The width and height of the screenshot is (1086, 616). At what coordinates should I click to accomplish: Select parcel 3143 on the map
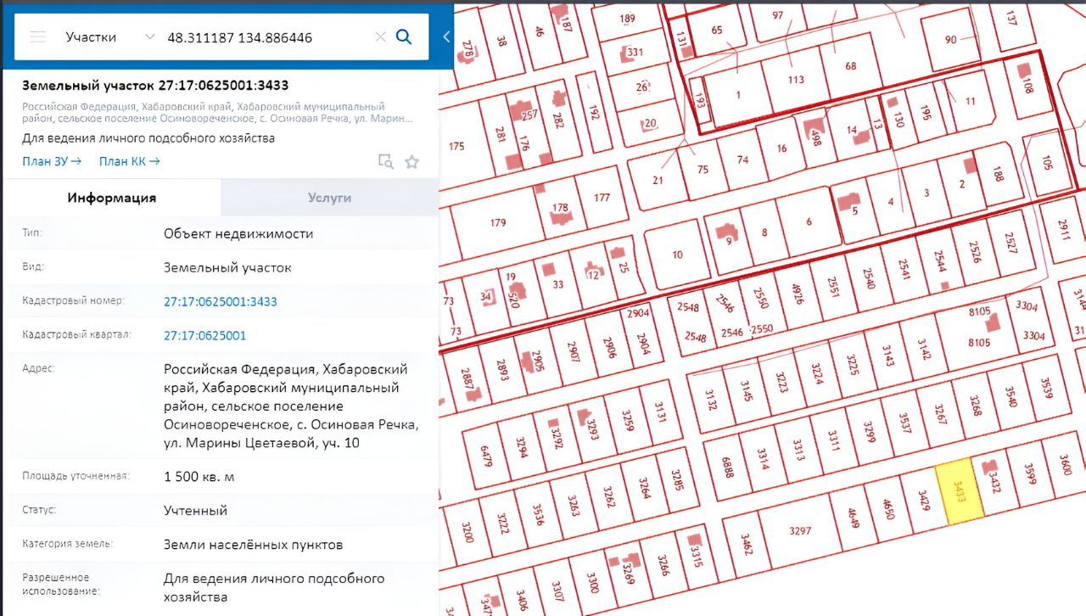pyautogui.click(x=887, y=357)
